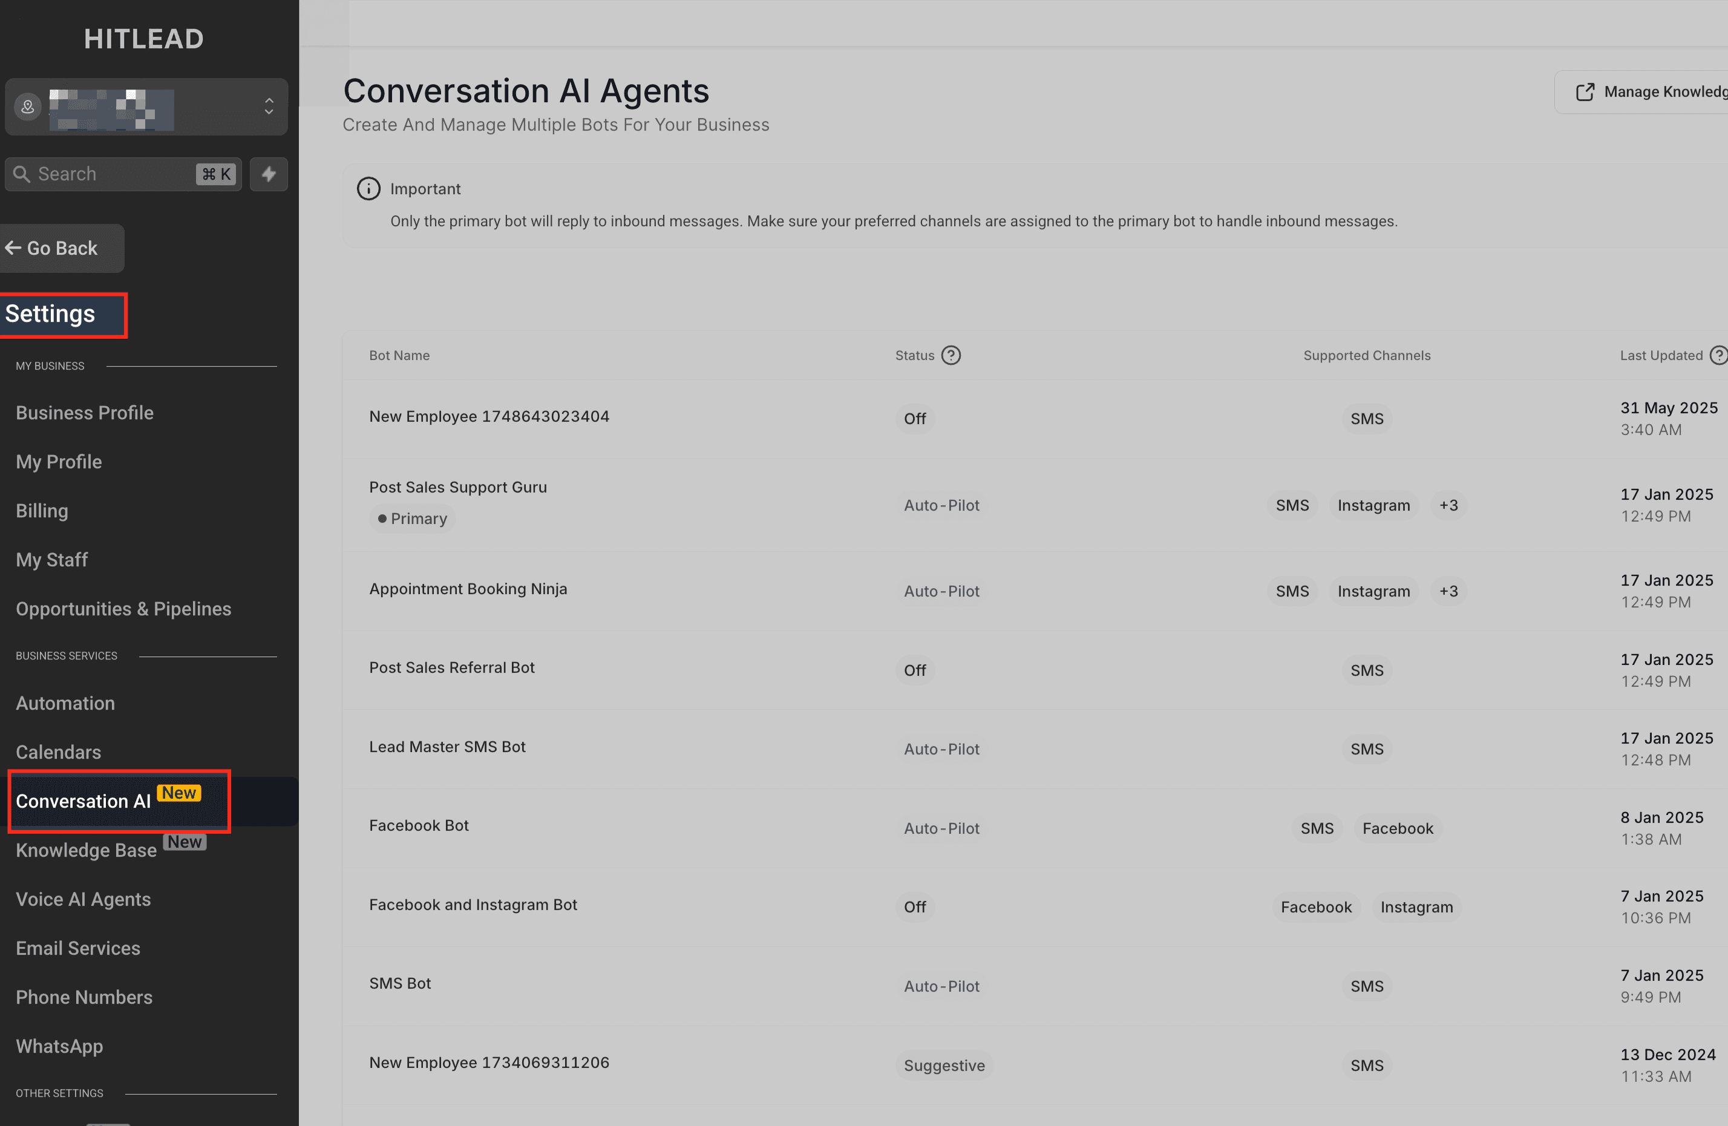Click the Manage Knowledge external link icon
1728x1126 pixels.
point(1585,92)
